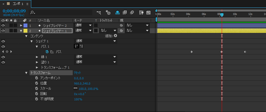266x112 pixels.
Task: Enable stopwatch for スケール
Action: point(36,89)
